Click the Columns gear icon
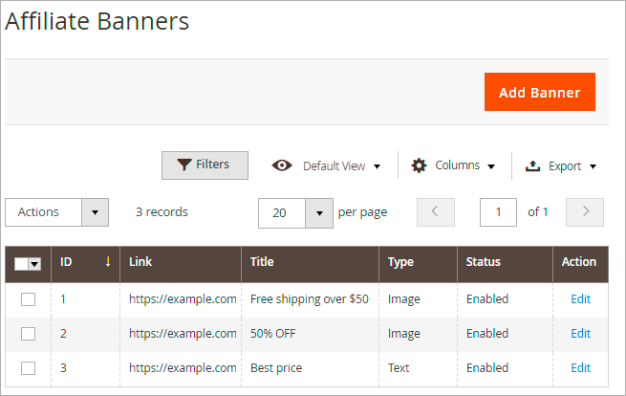Image resolution: width=626 pixels, height=396 pixels. pos(419,165)
